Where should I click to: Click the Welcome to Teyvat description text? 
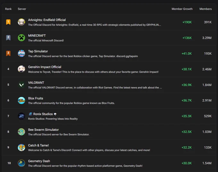[x=93, y=72]
